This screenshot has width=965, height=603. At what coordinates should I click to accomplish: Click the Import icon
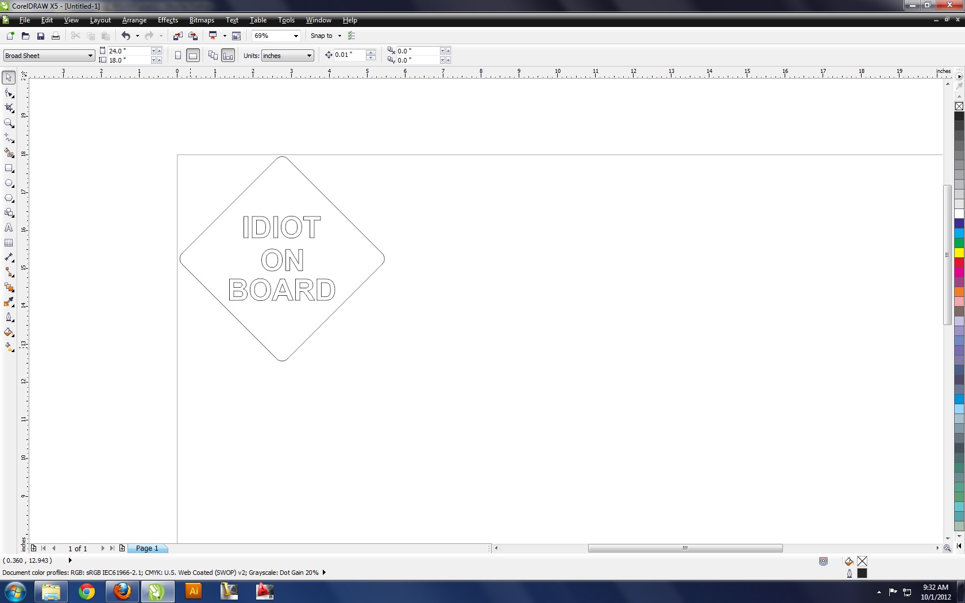[177, 36]
